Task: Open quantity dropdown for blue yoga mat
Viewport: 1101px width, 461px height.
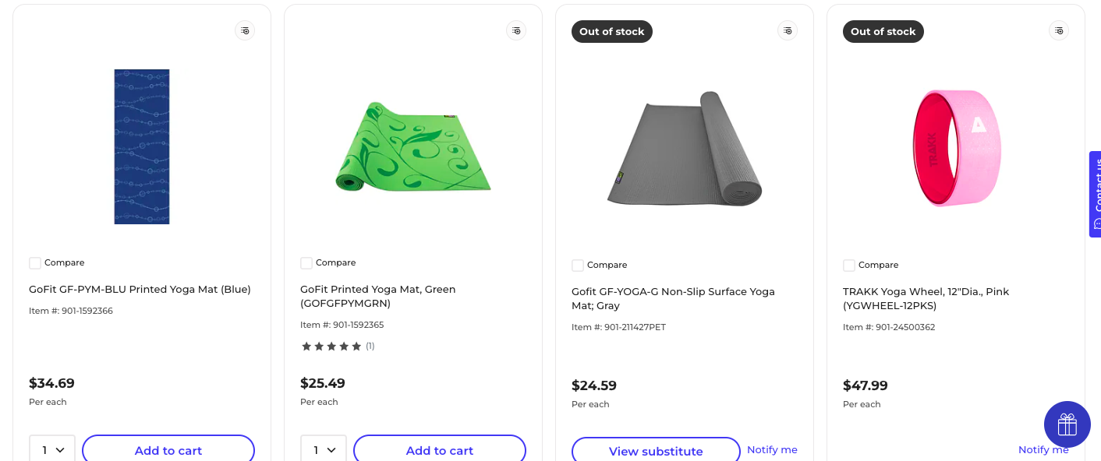Action: [52, 449]
